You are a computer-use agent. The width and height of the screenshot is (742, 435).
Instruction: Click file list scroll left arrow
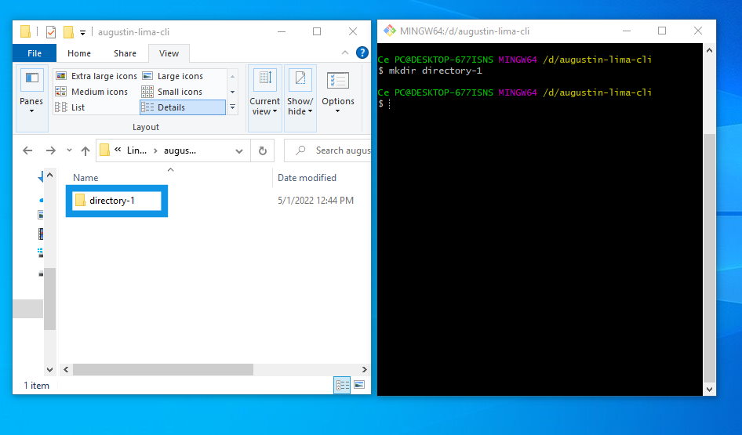click(x=66, y=369)
